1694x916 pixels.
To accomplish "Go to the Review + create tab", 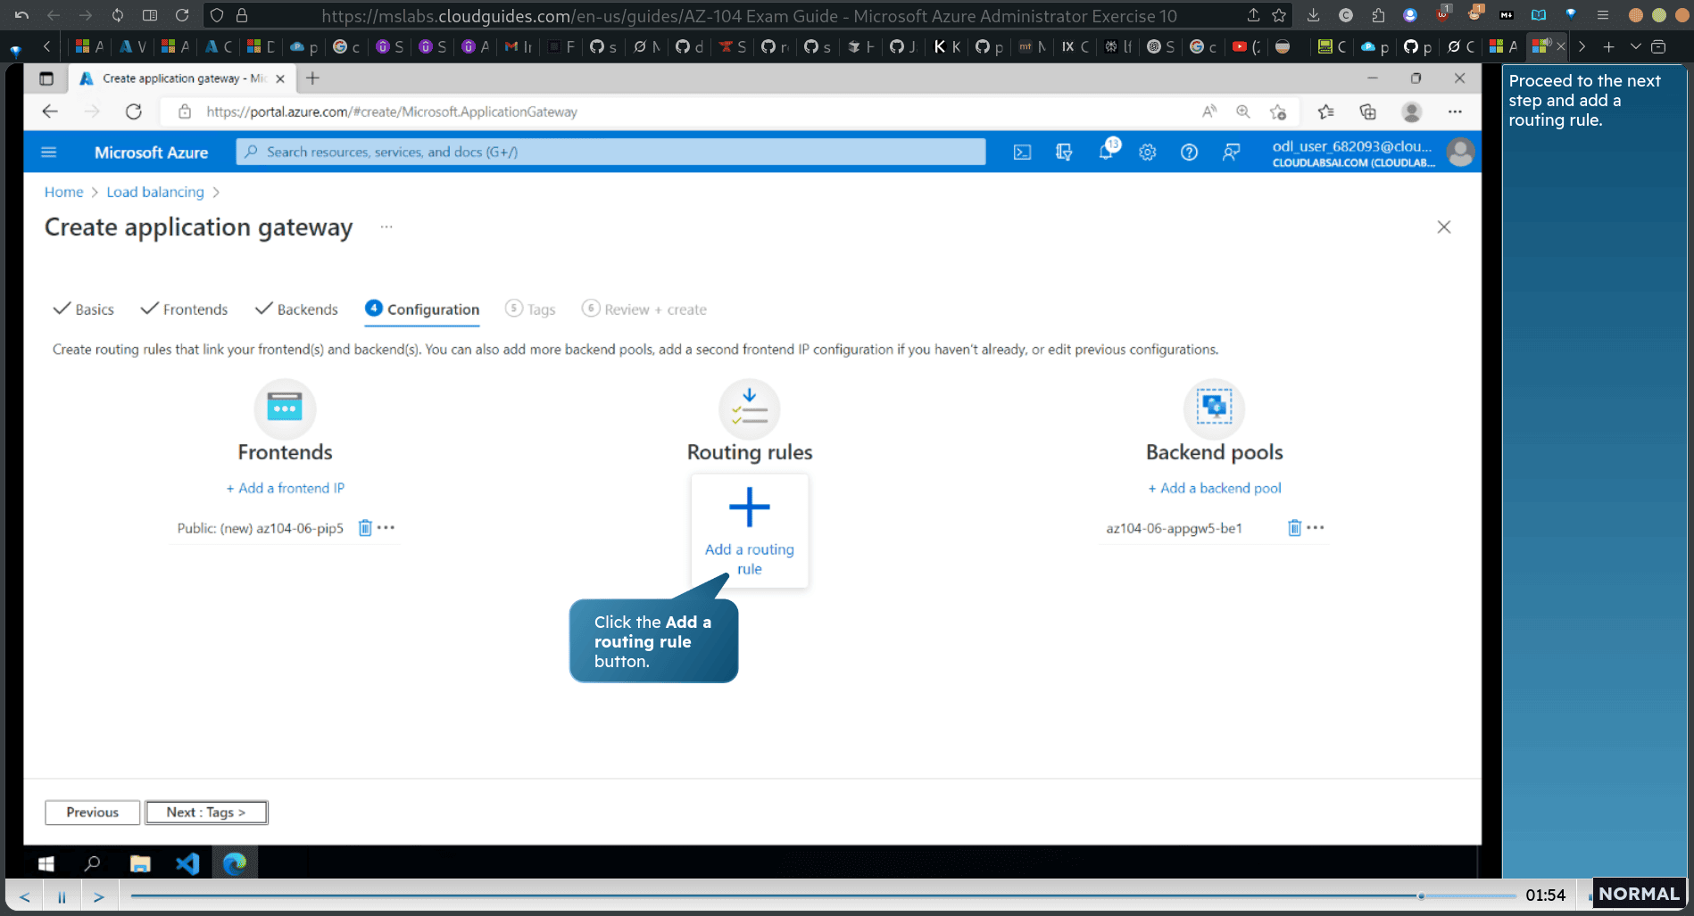I will (x=644, y=309).
